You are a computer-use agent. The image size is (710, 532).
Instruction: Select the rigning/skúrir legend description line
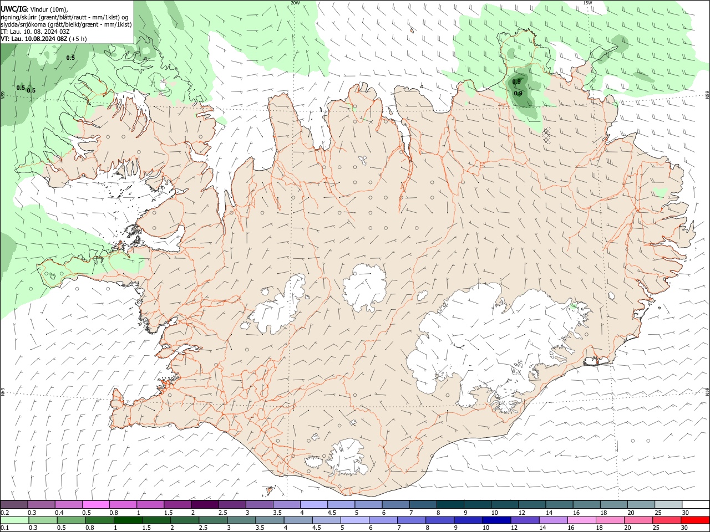click(65, 17)
